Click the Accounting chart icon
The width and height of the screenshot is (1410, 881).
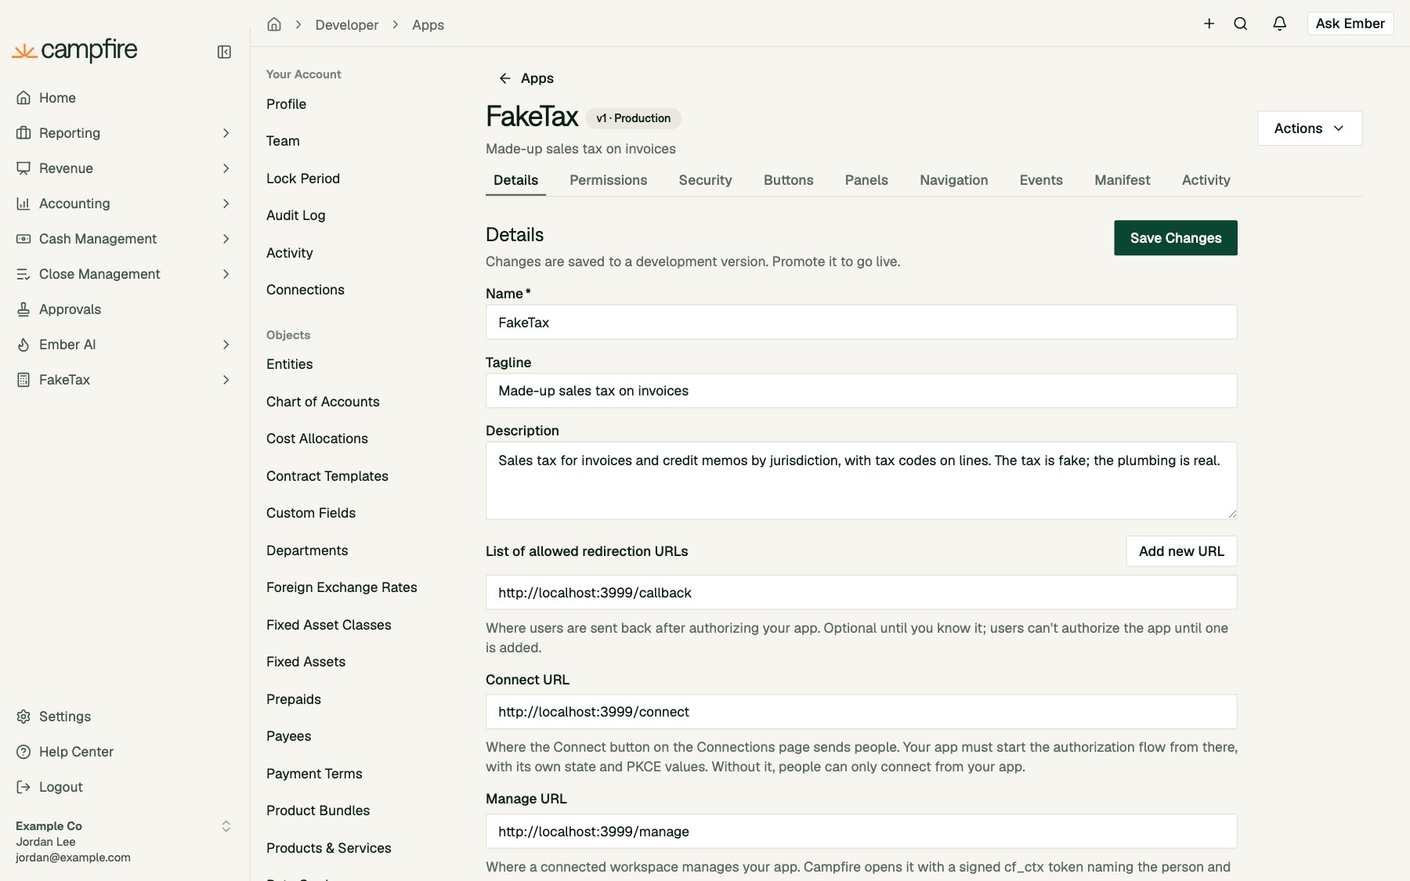click(x=23, y=204)
